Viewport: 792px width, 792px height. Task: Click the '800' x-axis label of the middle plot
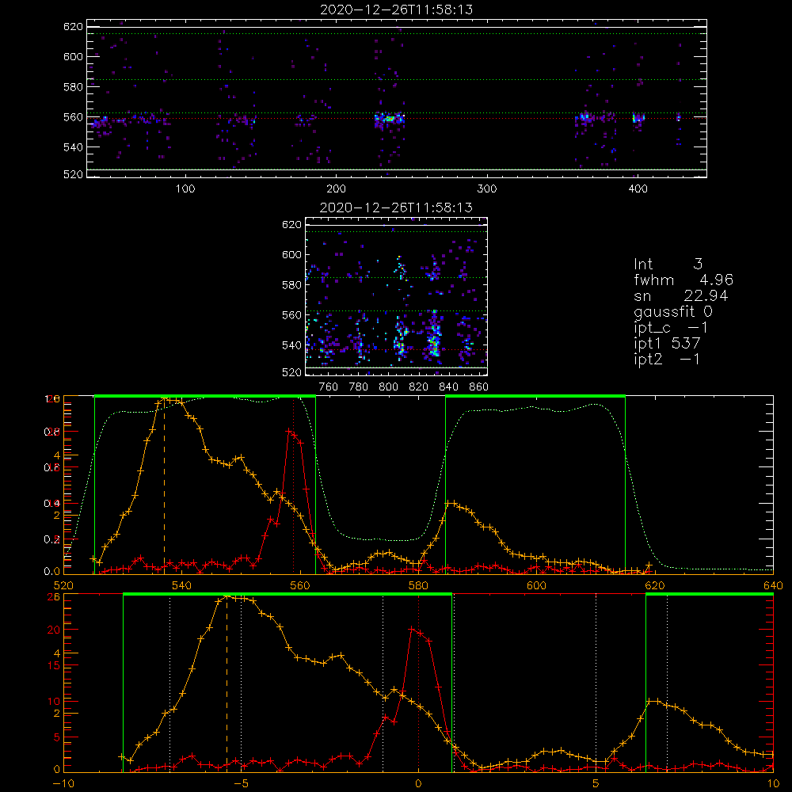(388, 387)
